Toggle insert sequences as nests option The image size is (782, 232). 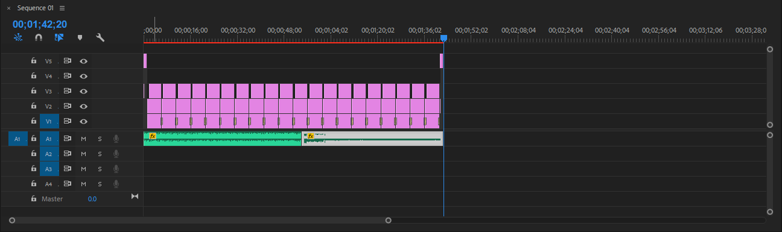[x=18, y=37]
